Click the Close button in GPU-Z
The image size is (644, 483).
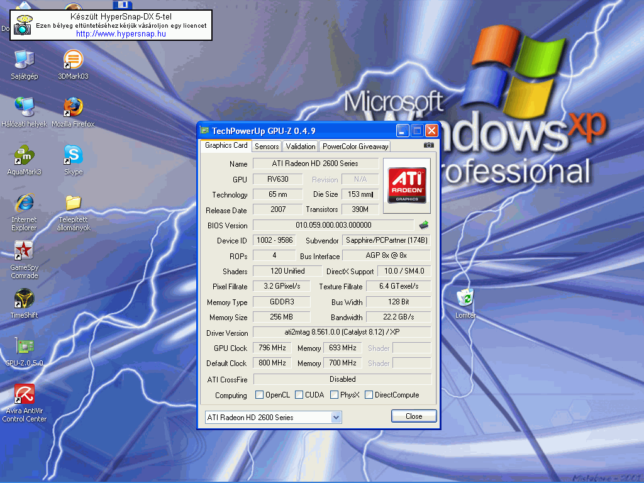point(414,416)
